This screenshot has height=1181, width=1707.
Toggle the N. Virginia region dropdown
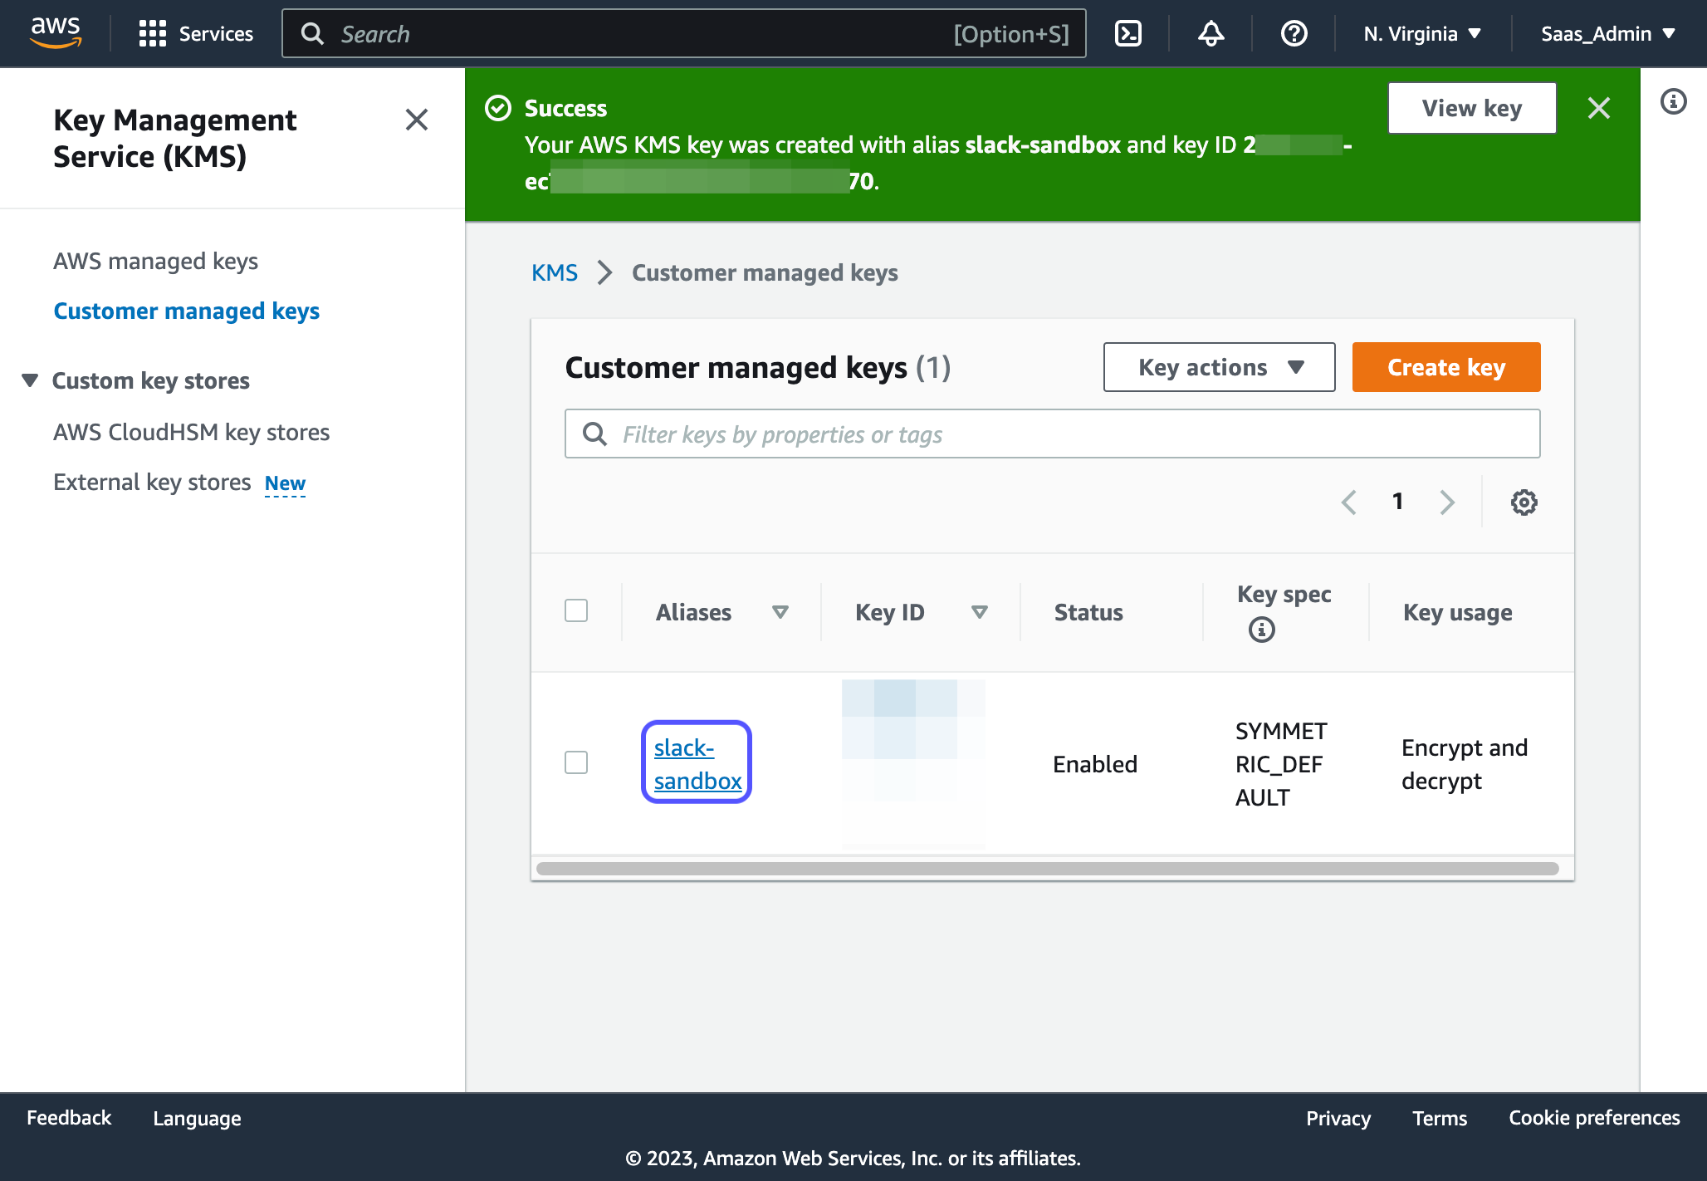coord(1423,32)
